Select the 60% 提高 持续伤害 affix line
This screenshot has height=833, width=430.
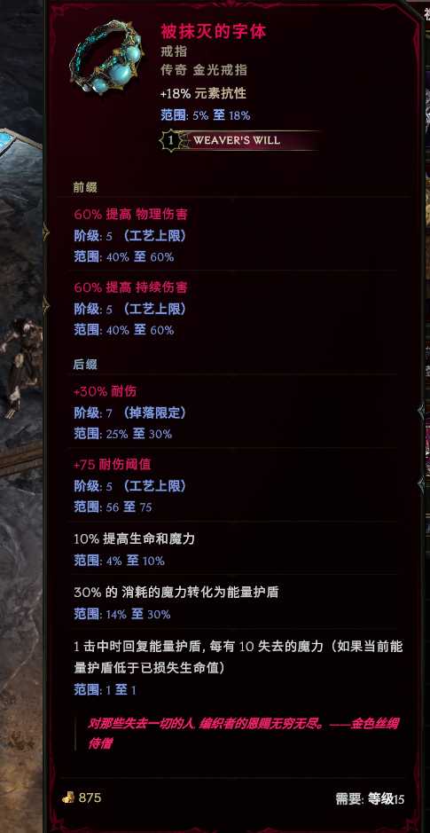click(x=130, y=287)
